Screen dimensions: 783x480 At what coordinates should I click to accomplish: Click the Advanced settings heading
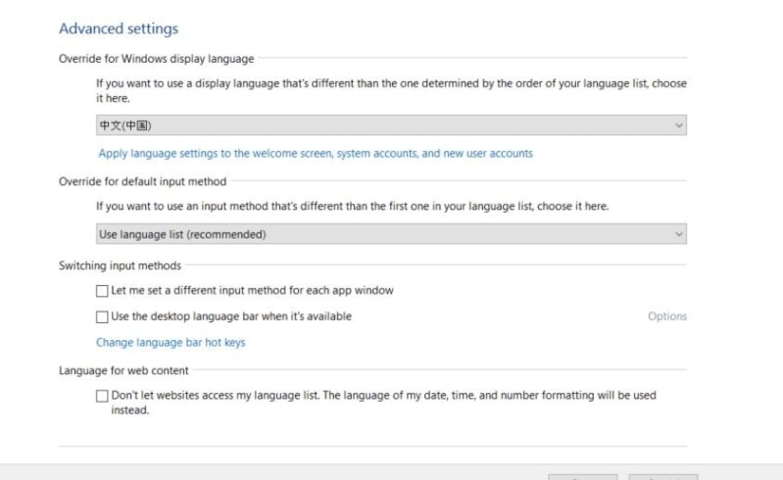tap(119, 28)
